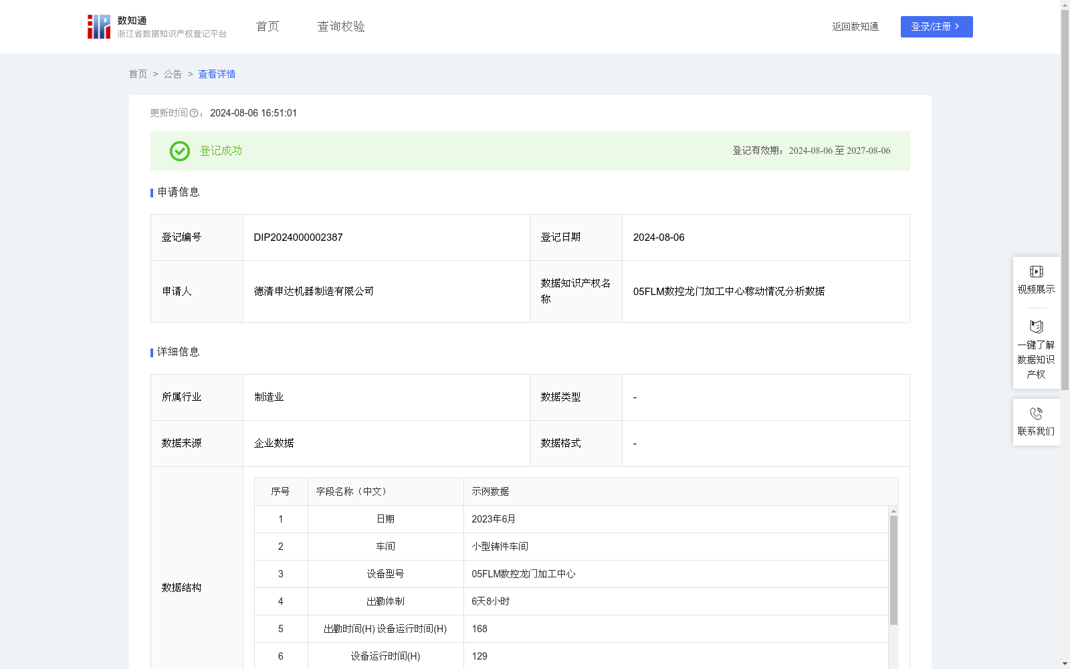Click the page scrollbar thumb
Image resolution: width=1070 pixels, height=669 pixels.
click(1065, 199)
